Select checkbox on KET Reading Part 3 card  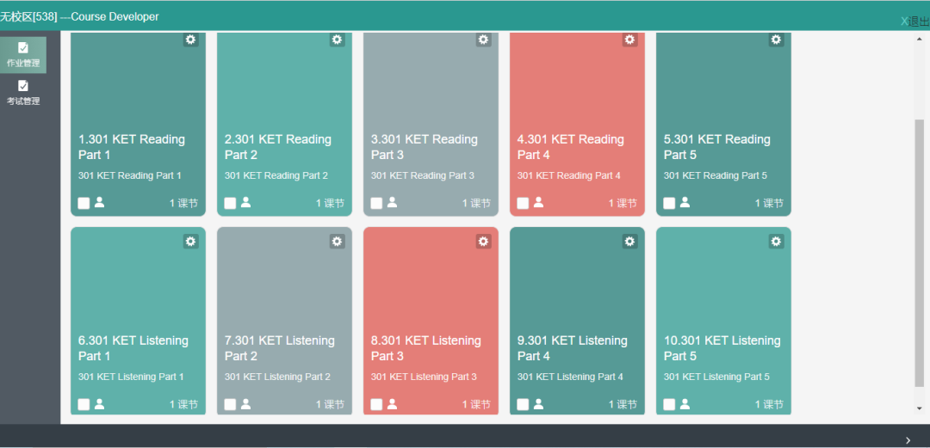point(376,203)
